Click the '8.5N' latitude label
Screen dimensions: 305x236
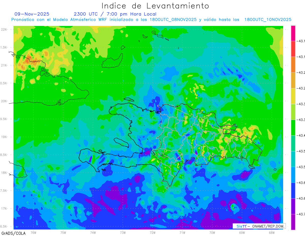[x=3, y=155]
